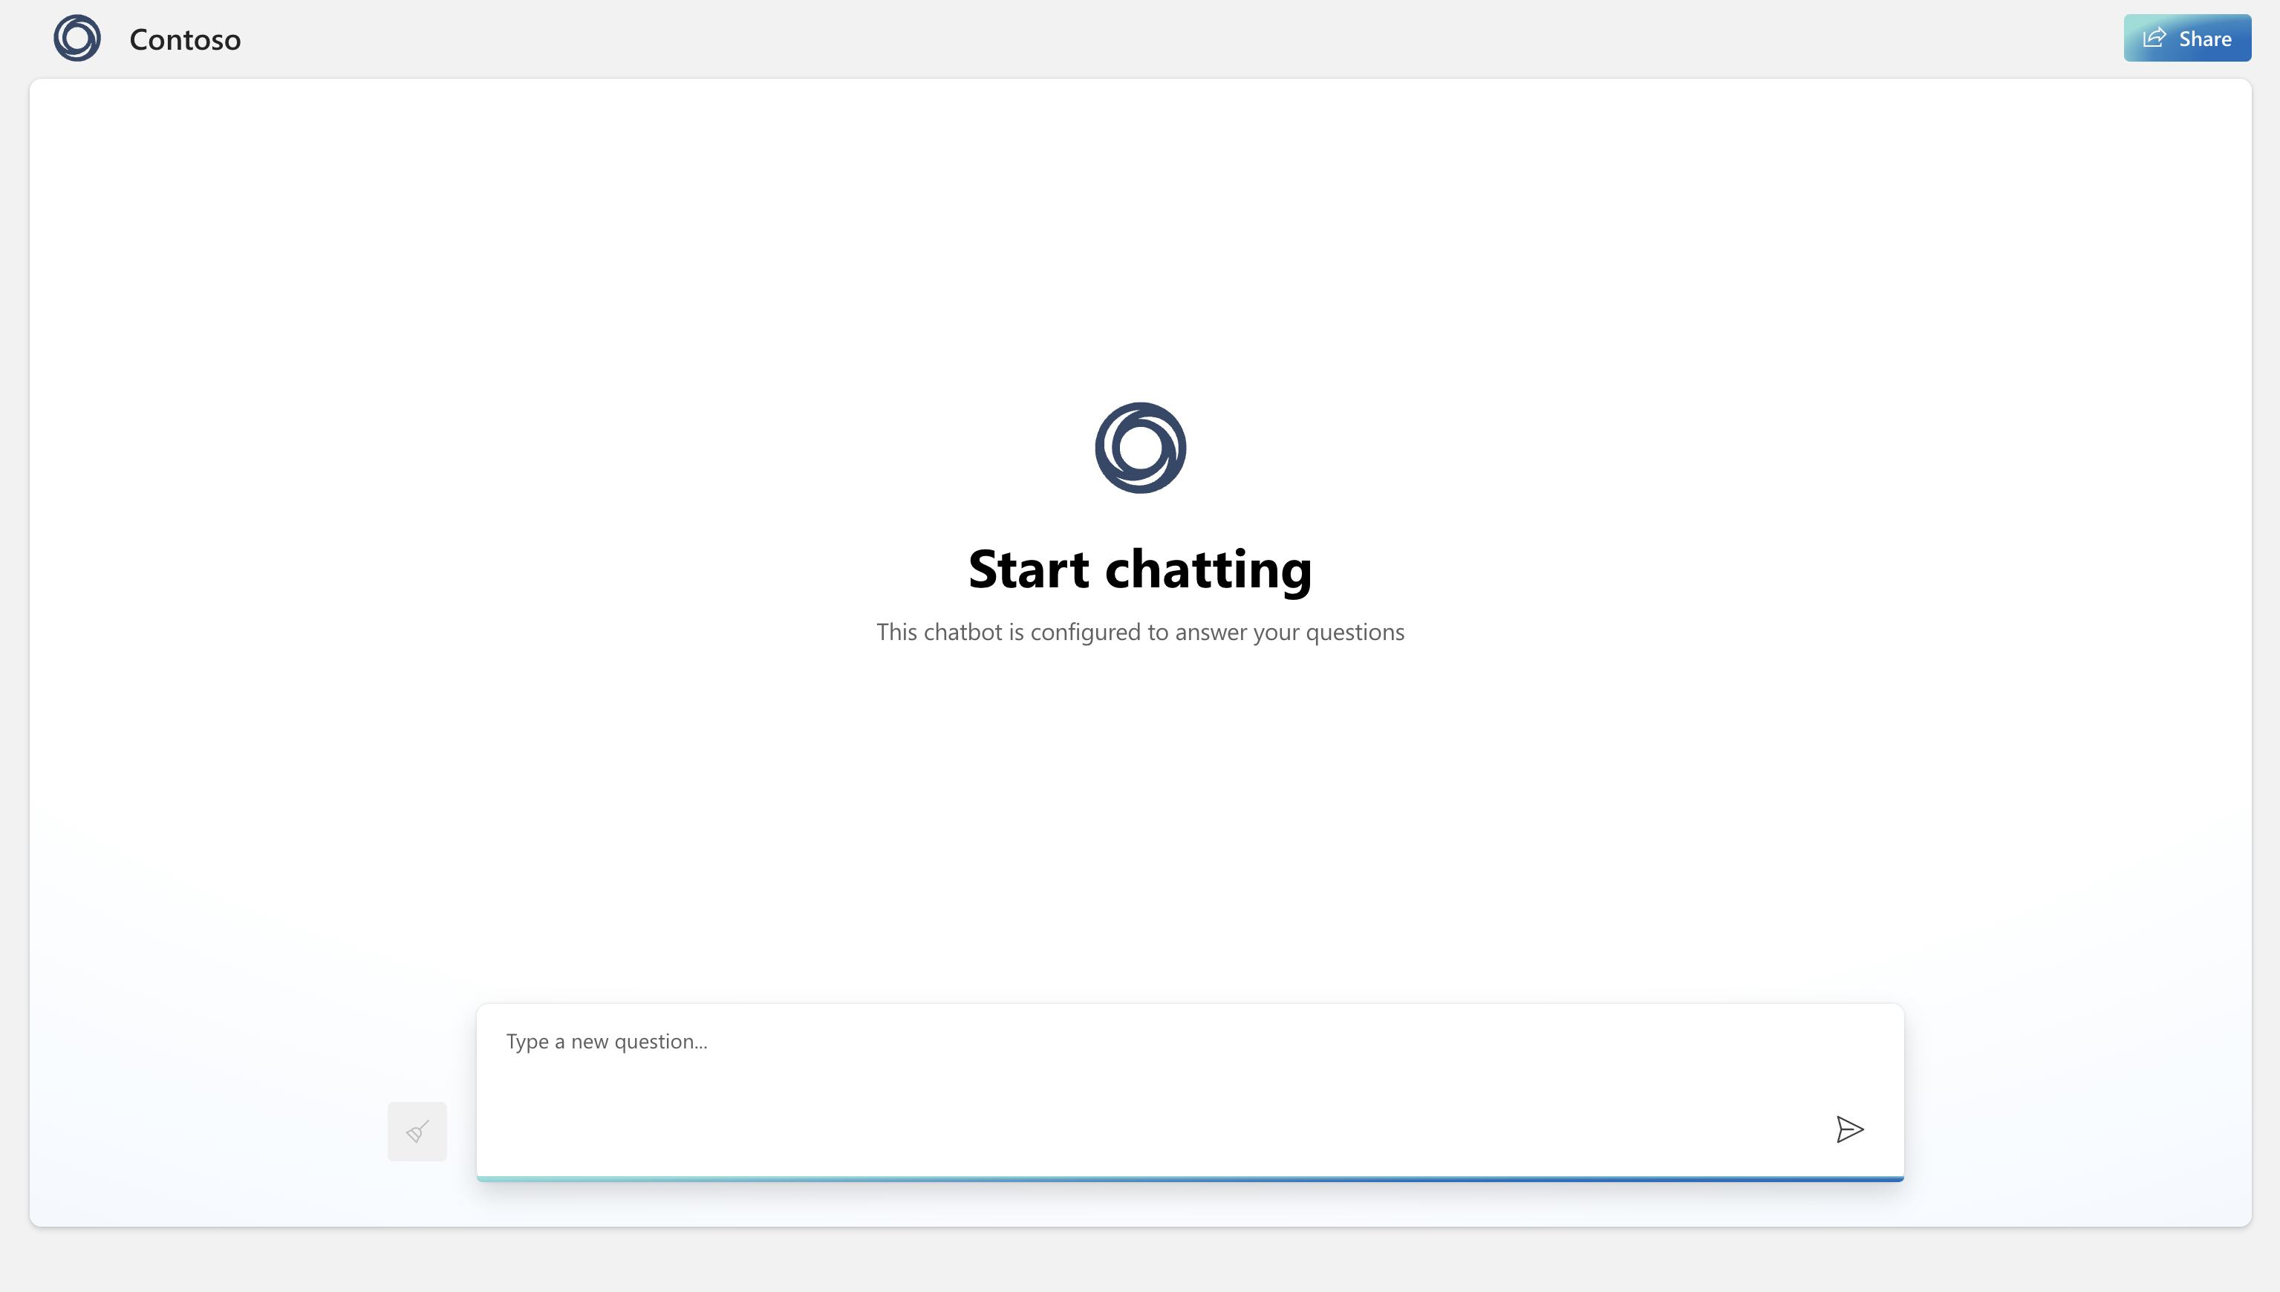Select the 'Start chatting' heading text

(x=1141, y=569)
